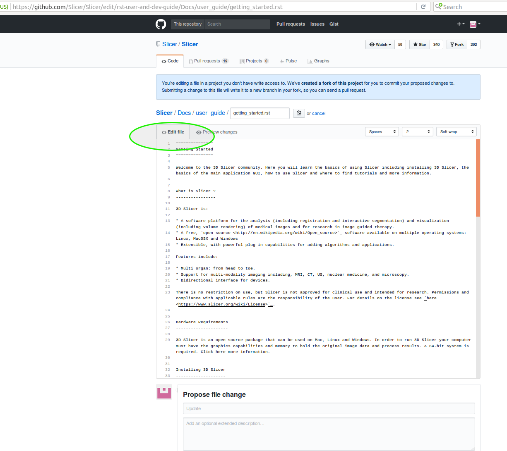Fork the Slicer repository

tap(457, 45)
